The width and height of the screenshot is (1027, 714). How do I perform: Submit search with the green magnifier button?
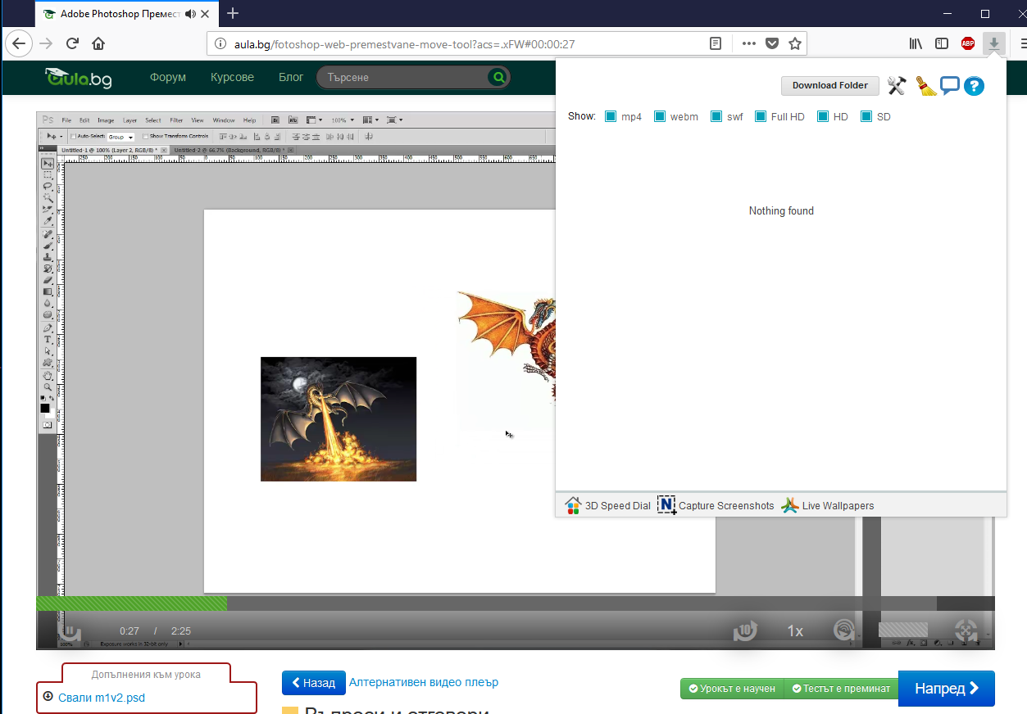click(498, 77)
